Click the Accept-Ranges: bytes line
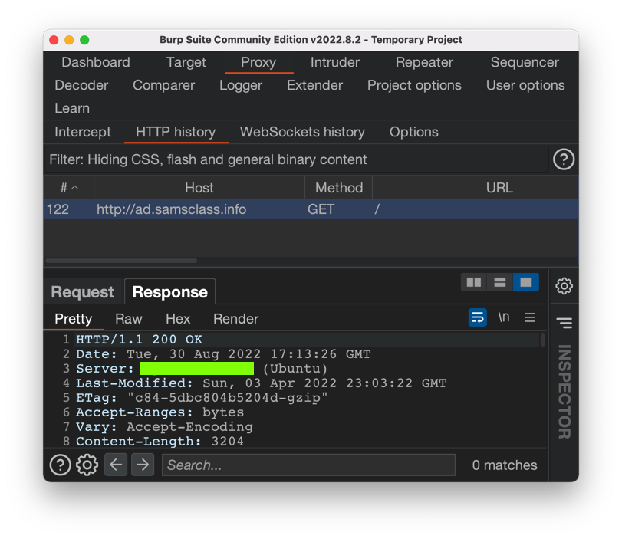The width and height of the screenshot is (622, 539). pos(160,412)
